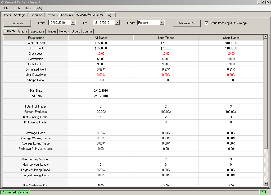Open the Periods sub-tab
Screen dimensions: 271x195
[64, 31]
